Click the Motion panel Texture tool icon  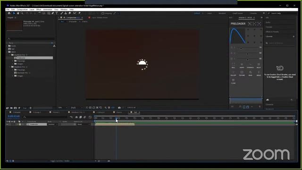pyautogui.click(x=242, y=74)
